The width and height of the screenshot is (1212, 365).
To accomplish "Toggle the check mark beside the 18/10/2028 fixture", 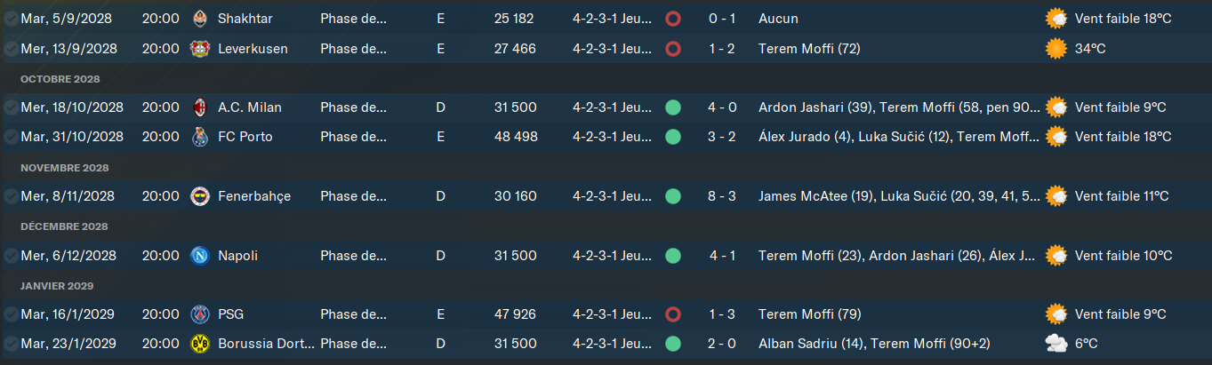I will 11,107.
